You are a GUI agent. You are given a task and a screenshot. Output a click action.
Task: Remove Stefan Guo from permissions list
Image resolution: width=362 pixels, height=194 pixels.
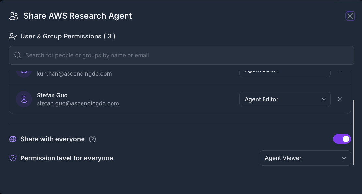[340, 99]
